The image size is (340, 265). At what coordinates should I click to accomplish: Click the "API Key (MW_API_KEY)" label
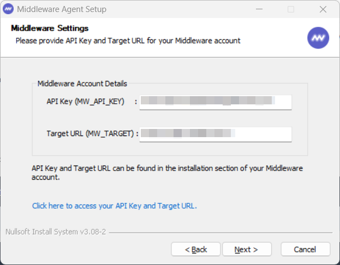(x=86, y=102)
